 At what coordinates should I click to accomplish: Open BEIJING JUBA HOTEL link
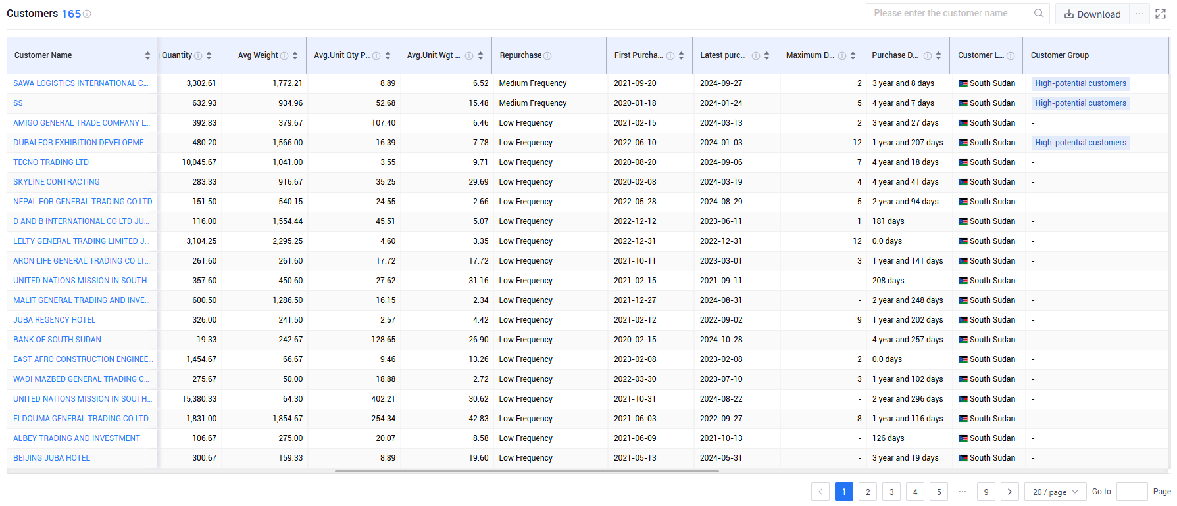(x=52, y=458)
